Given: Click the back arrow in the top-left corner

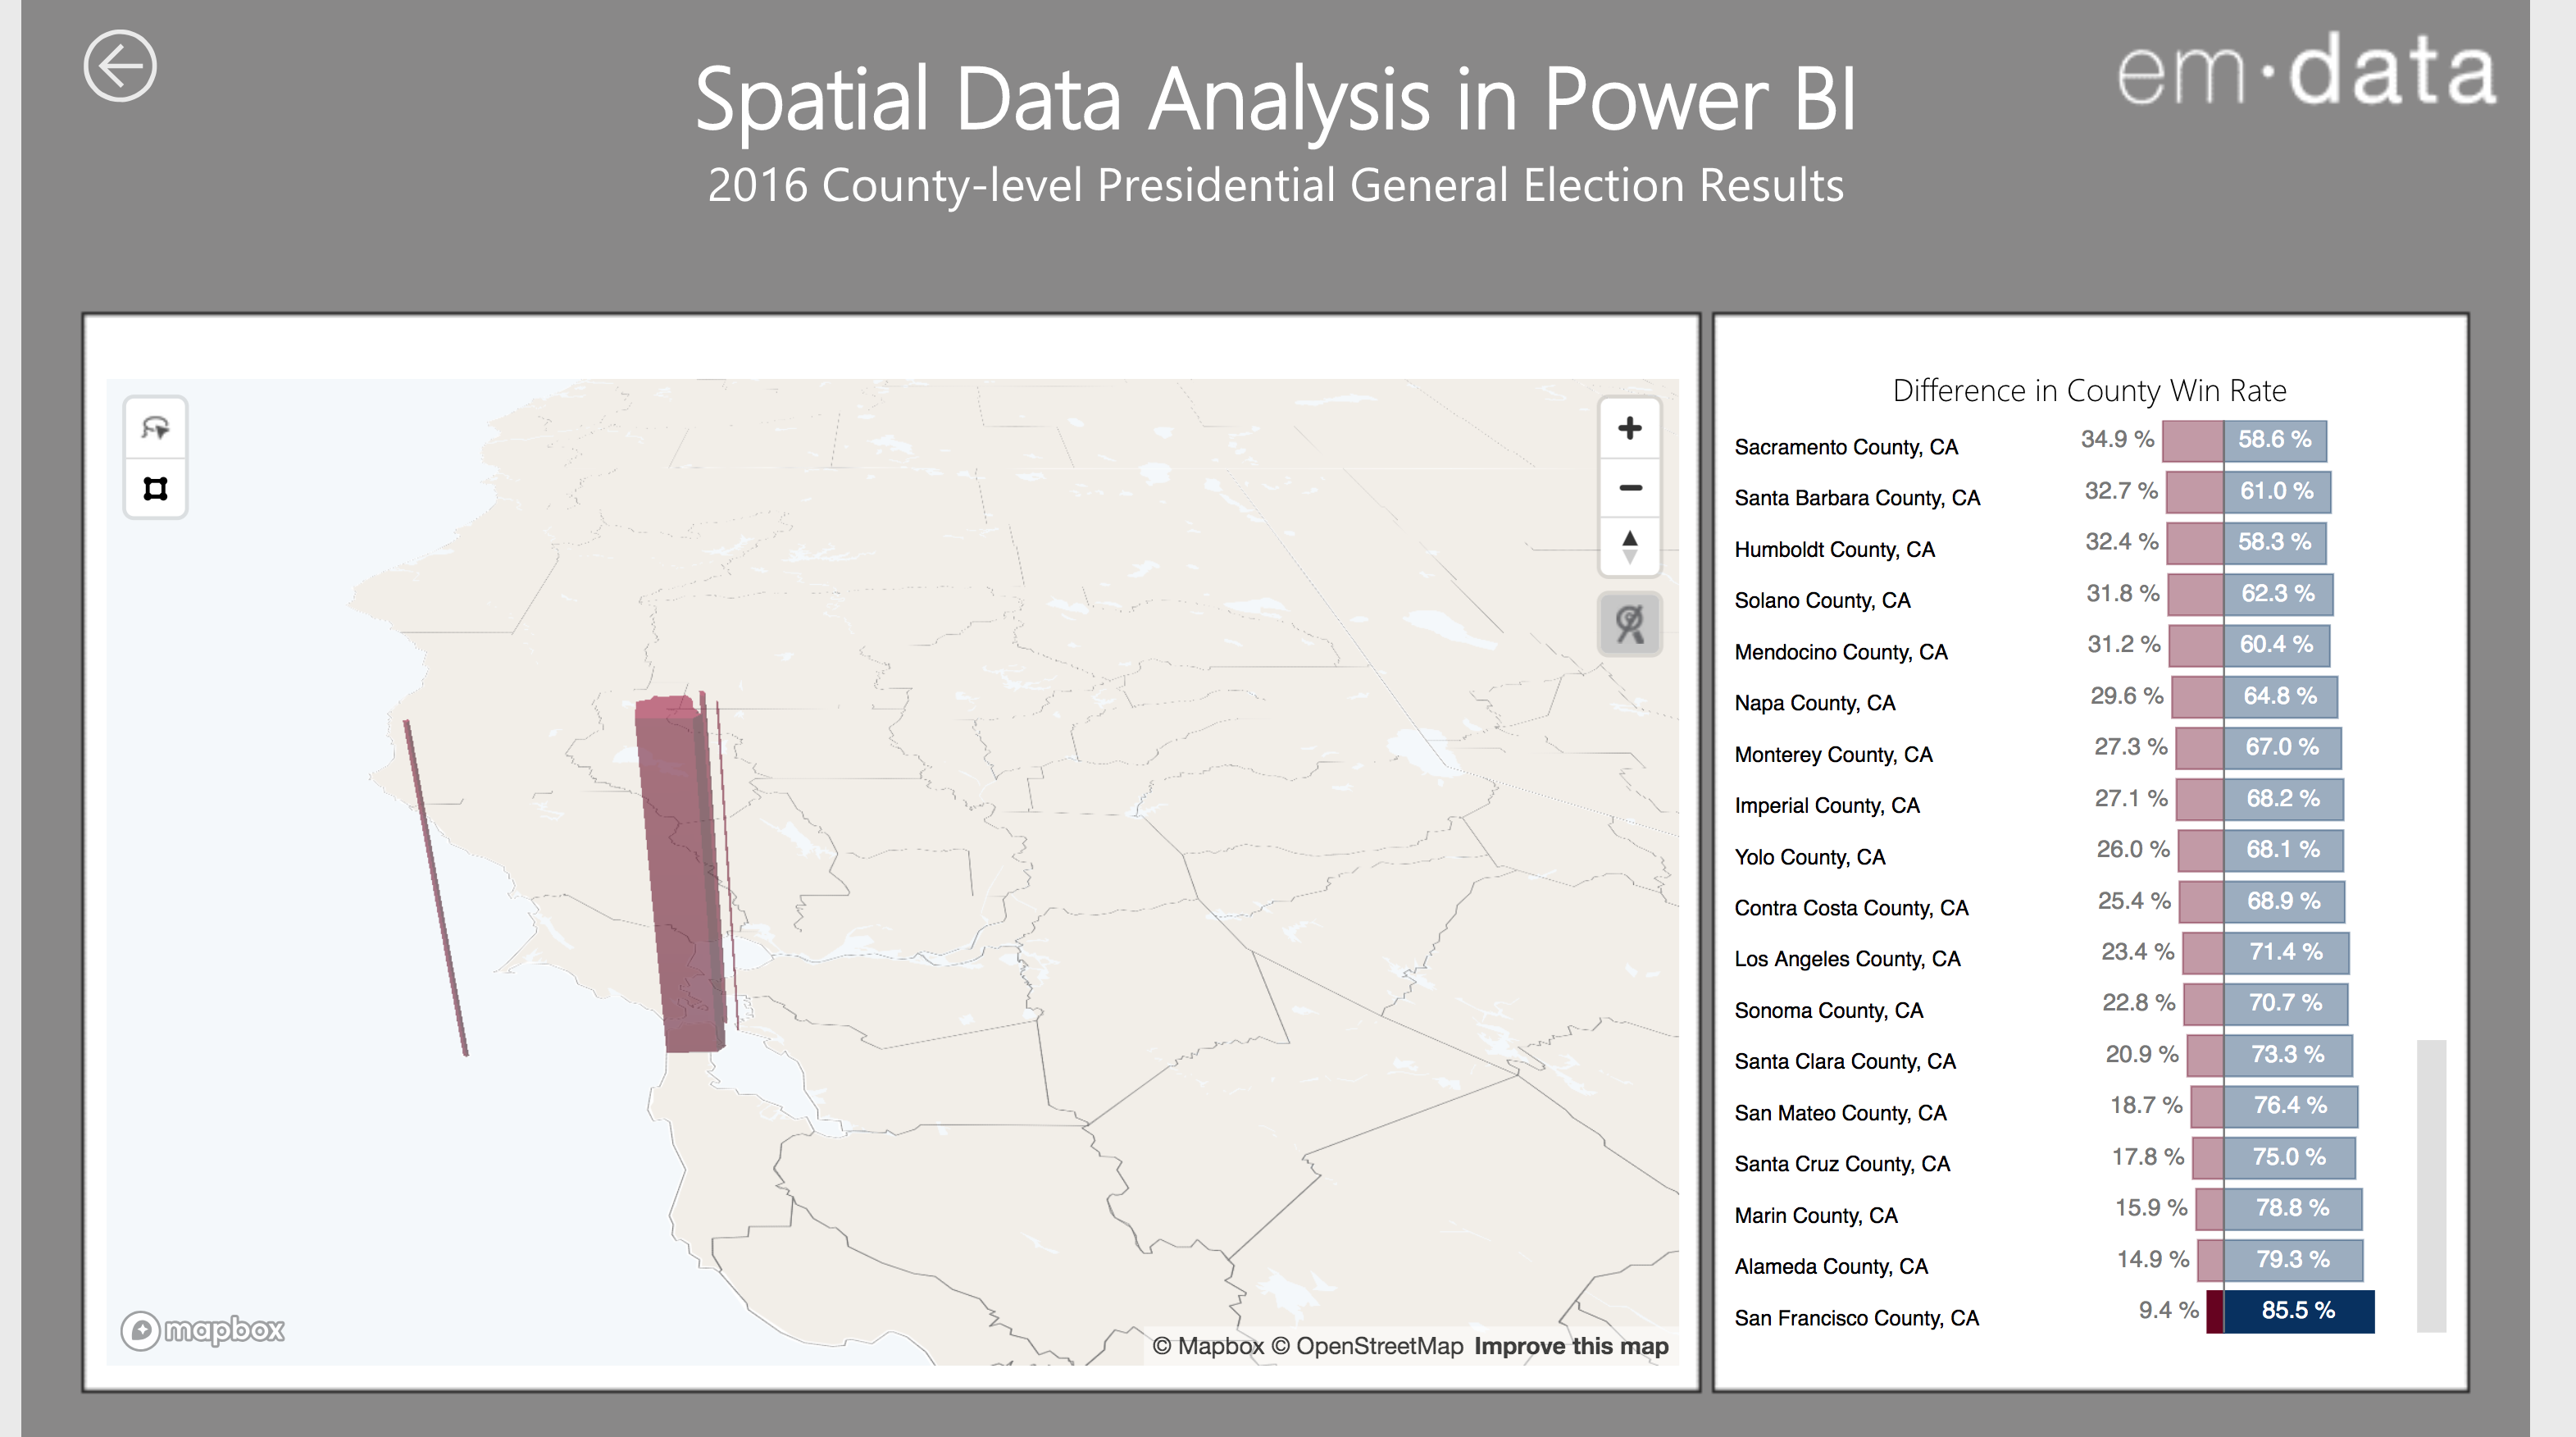Looking at the screenshot, I should tap(122, 66).
